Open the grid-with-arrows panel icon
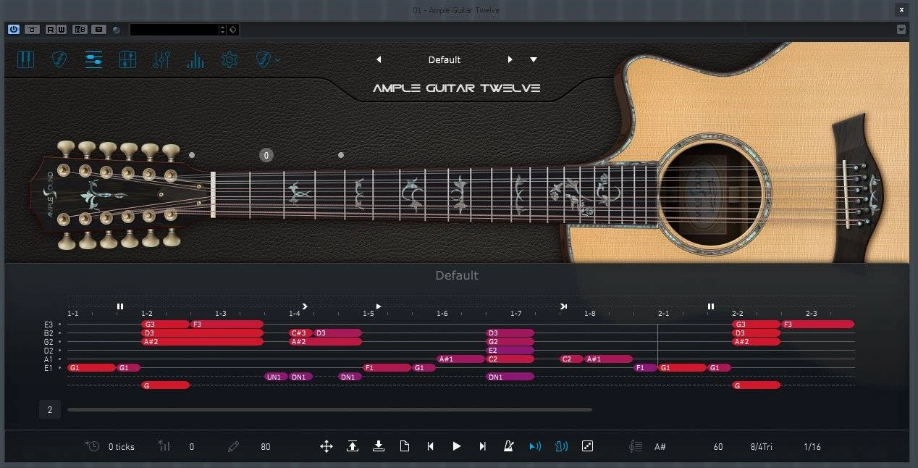 click(127, 59)
